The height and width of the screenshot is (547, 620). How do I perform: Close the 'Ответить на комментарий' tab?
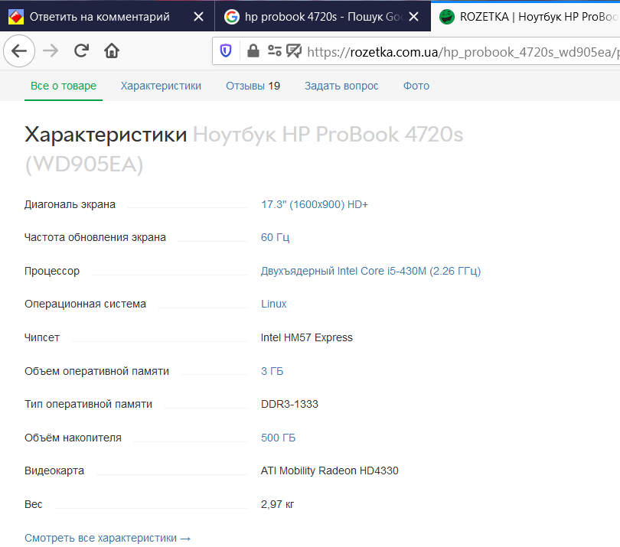(198, 17)
